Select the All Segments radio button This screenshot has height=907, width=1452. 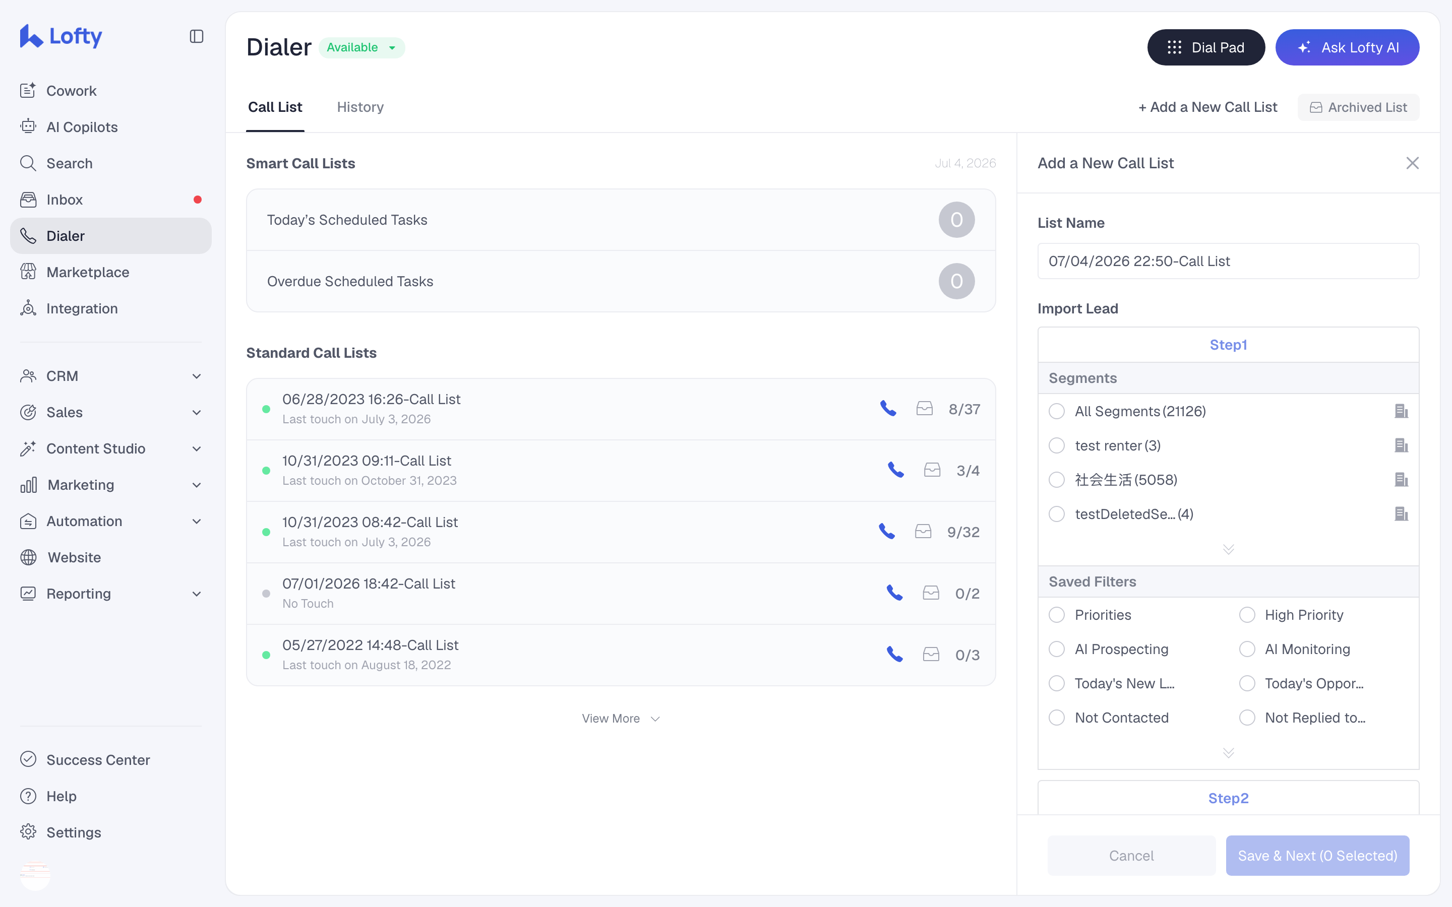coord(1057,411)
